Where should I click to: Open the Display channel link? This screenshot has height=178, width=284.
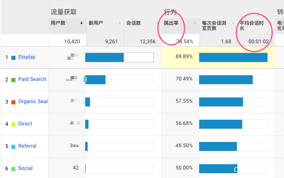(x=27, y=57)
